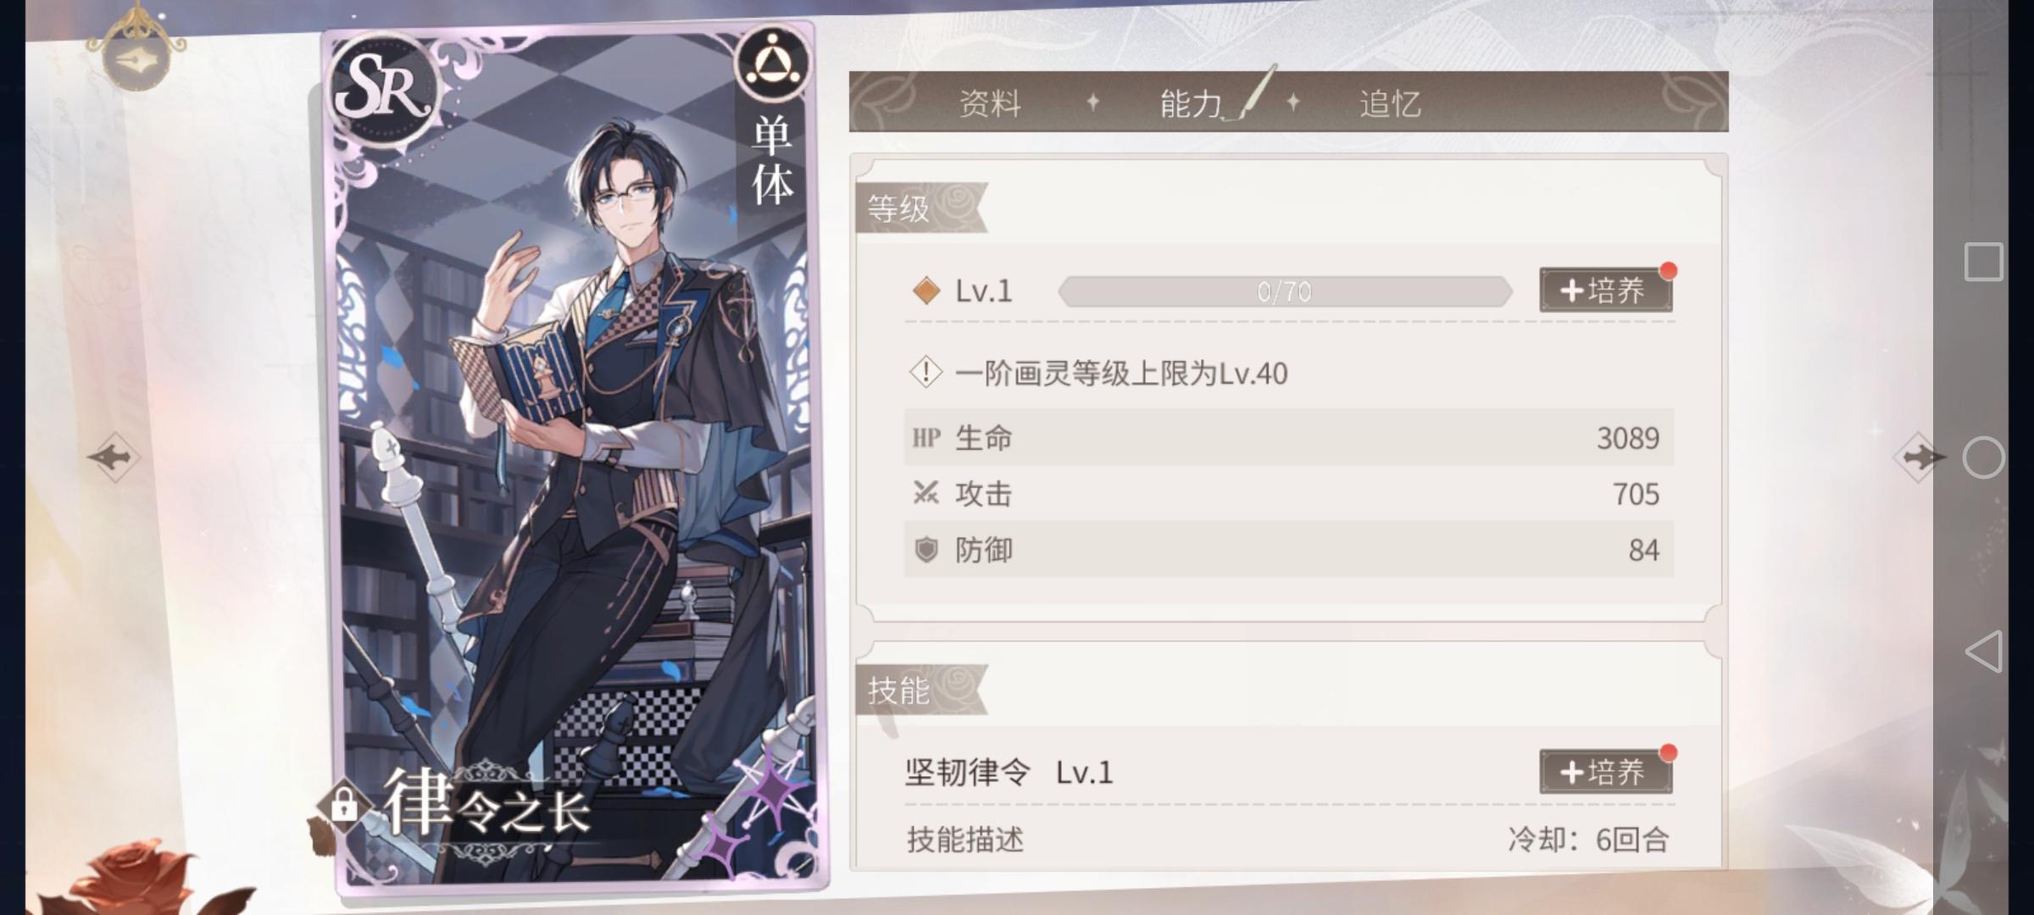The height and width of the screenshot is (915, 2034).
Task: Open the 追忆 tab
Action: point(1390,103)
